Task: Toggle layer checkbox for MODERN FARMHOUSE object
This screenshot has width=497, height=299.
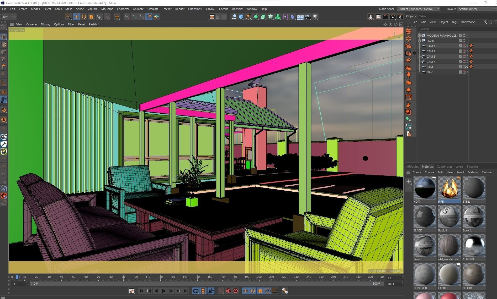Action: point(460,35)
